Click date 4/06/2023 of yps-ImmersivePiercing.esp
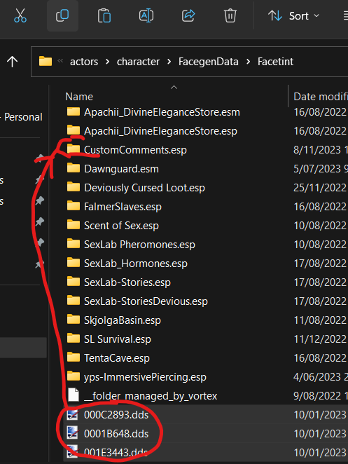Screen dimensions: 348x464 pos(321,377)
